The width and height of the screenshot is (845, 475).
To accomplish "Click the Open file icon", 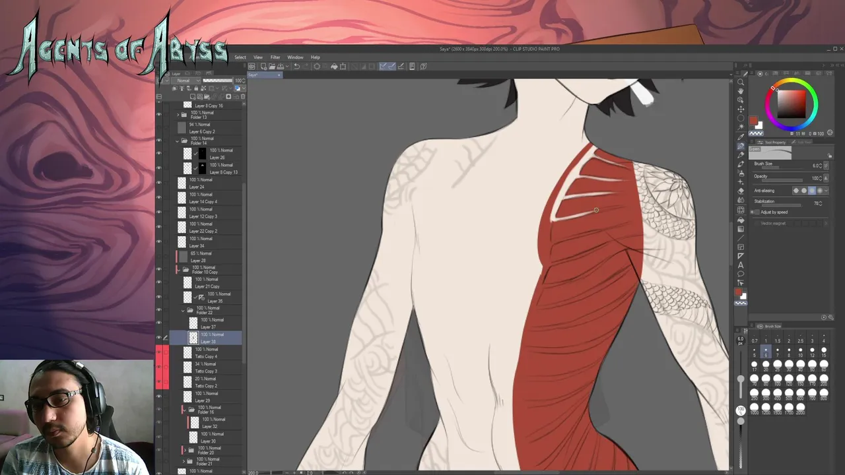I will [x=272, y=66].
